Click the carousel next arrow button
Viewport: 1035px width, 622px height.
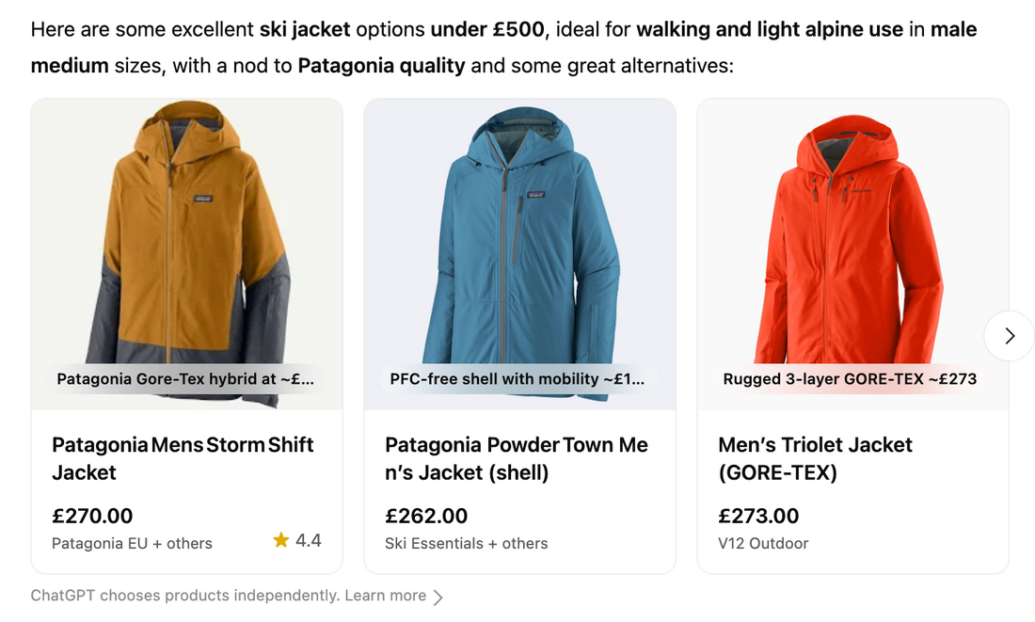point(1009,336)
